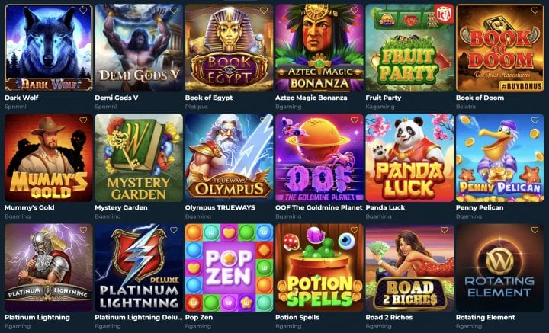Open Aztec Magic Bonanza game artwork

tap(319, 48)
